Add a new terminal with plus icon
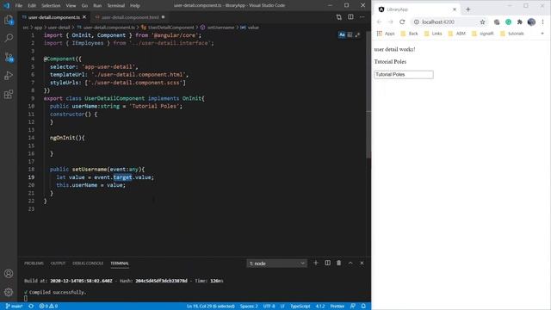 [316, 263]
